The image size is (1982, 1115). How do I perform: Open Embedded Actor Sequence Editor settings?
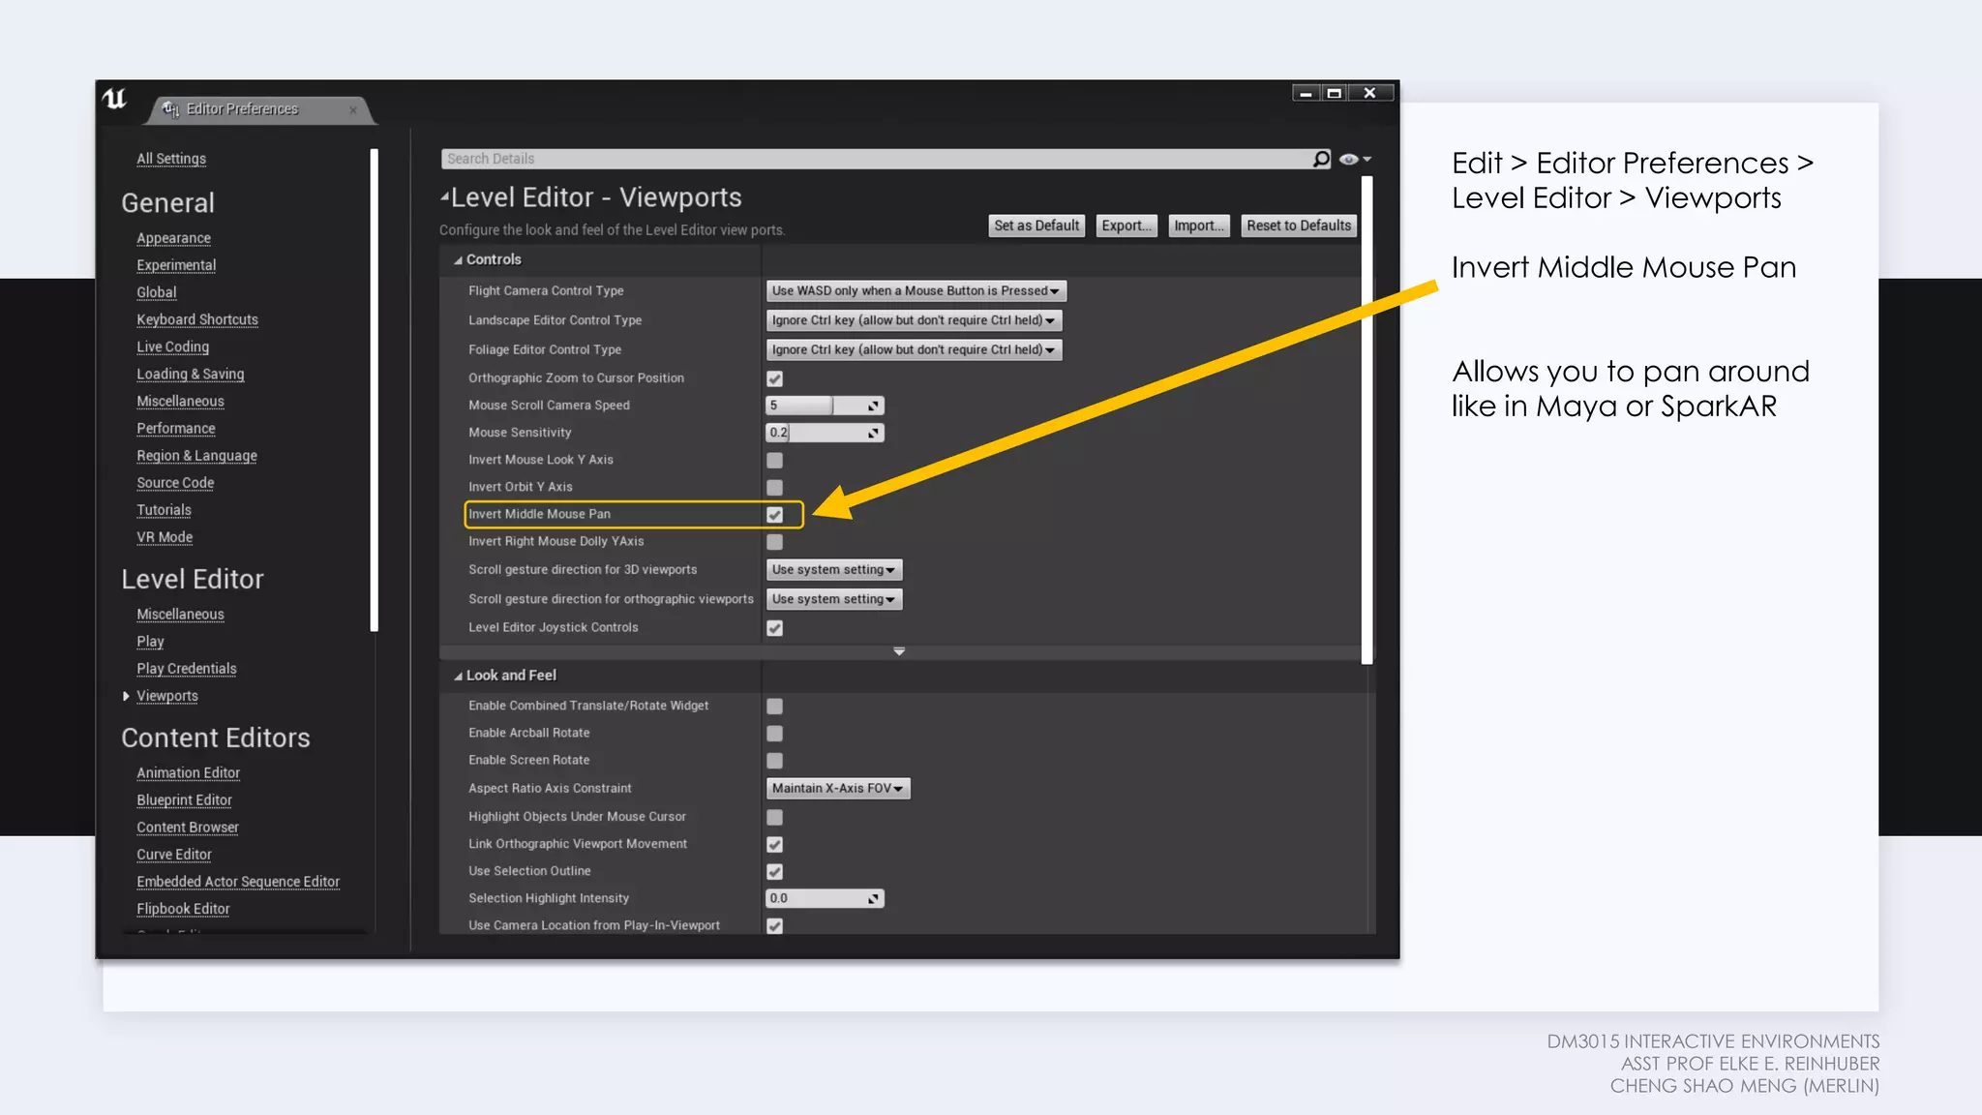[x=238, y=882]
